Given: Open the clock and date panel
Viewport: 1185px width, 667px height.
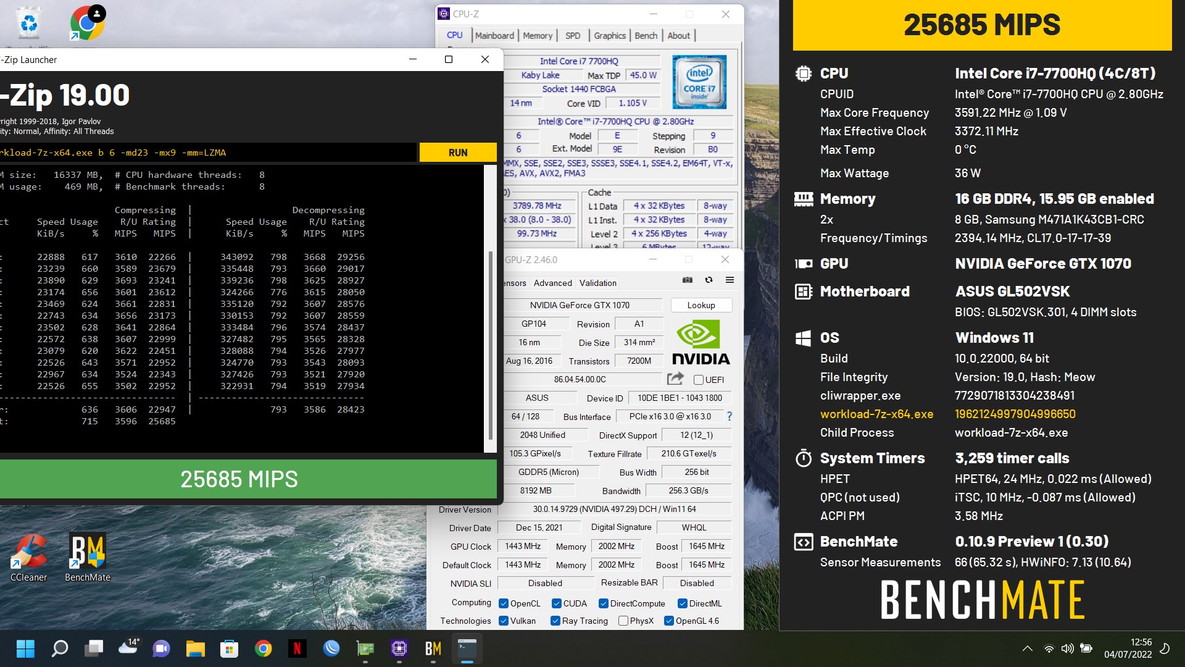Looking at the screenshot, I should point(1128,648).
